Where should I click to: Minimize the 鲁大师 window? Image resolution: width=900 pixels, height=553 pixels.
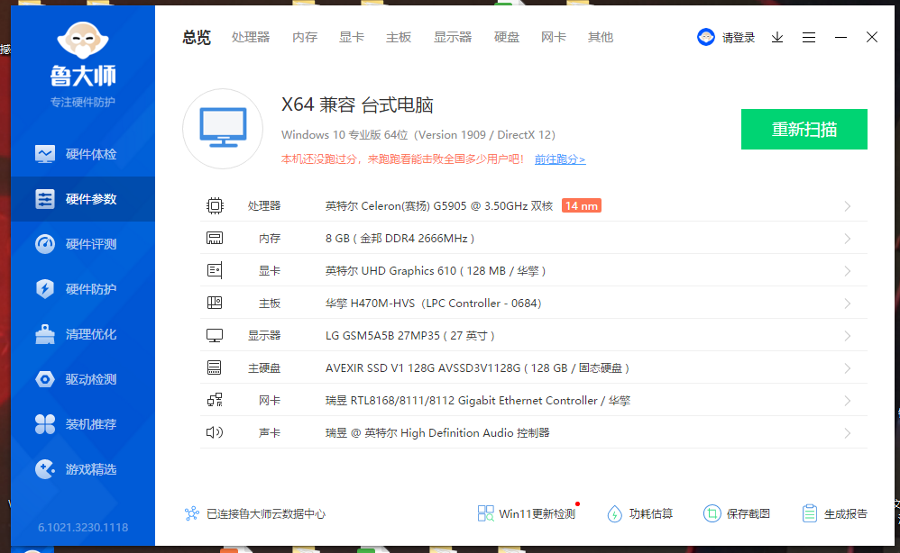840,37
